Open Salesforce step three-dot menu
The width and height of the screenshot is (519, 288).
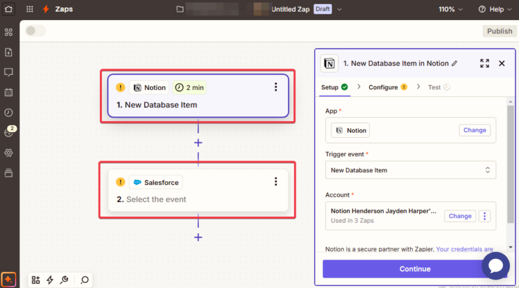tap(276, 181)
